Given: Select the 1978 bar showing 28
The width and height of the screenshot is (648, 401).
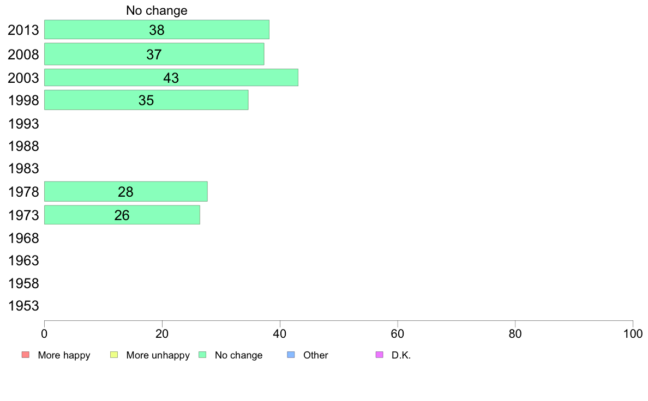Looking at the screenshot, I should (125, 192).
